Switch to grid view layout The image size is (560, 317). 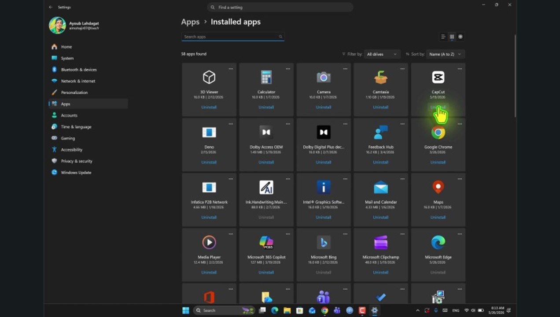coord(452,37)
